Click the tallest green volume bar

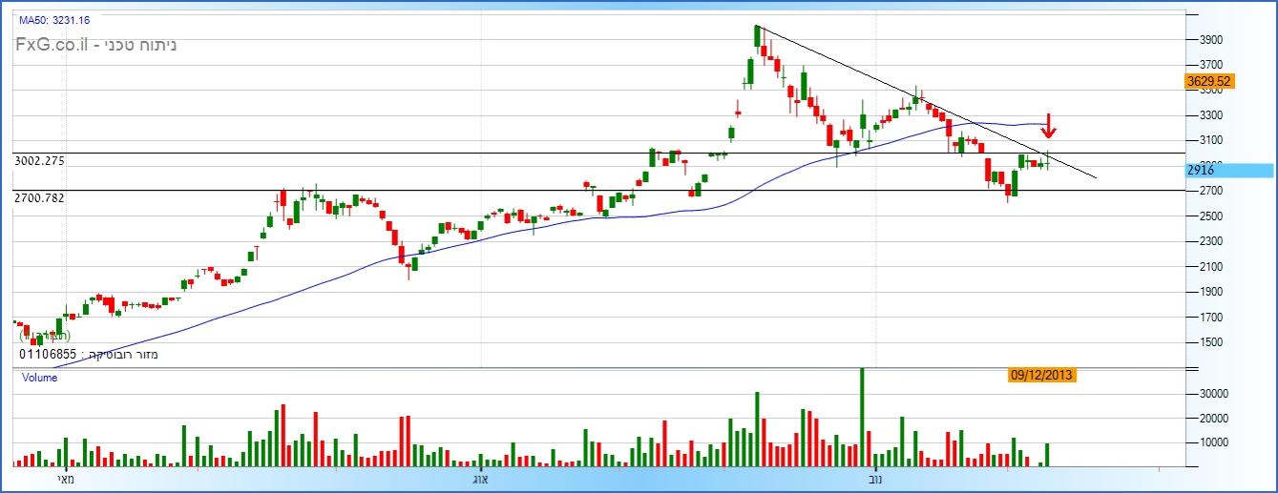pyautogui.click(x=862, y=418)
